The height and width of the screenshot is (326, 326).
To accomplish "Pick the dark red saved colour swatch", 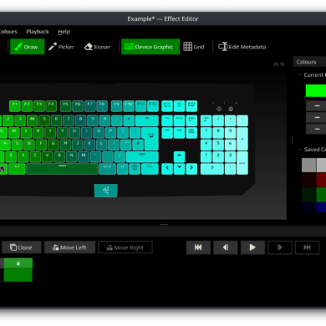I will coord(308,180).
